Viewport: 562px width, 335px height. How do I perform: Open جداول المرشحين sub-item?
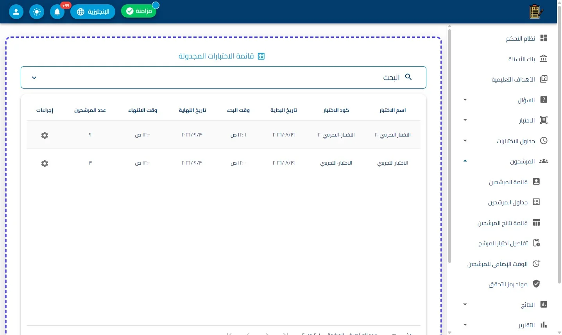[x=514, y=202]
